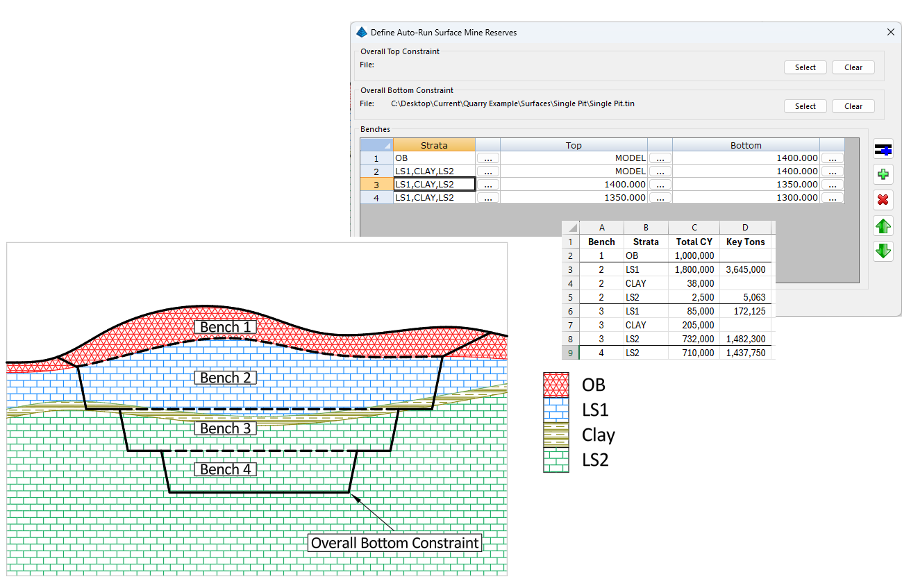Open the strata ellipsis button for the OB row
This screenshot has width=902, height=579.
click(487, 158)
